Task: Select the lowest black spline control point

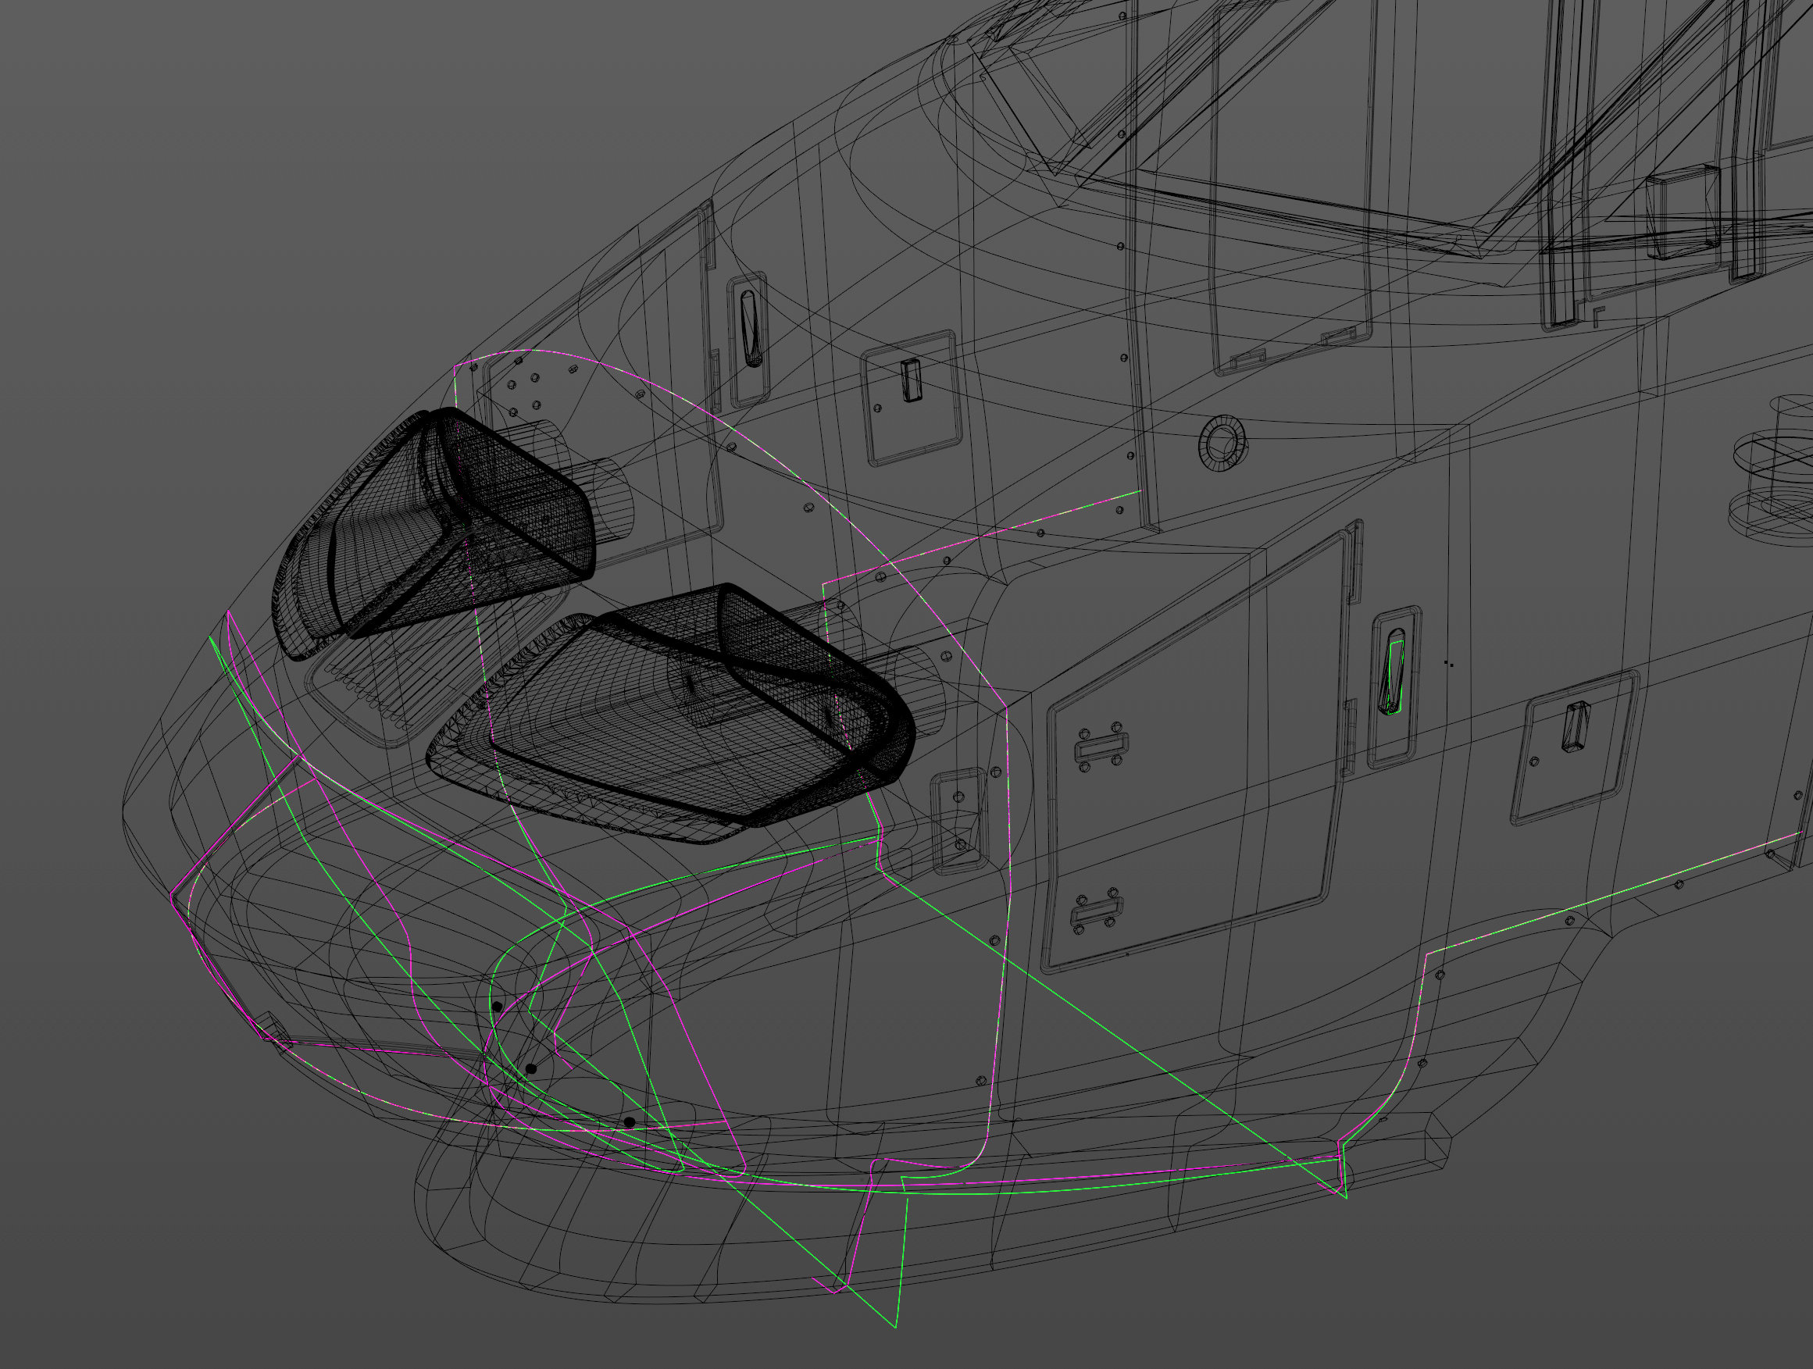Action: 629,1121
